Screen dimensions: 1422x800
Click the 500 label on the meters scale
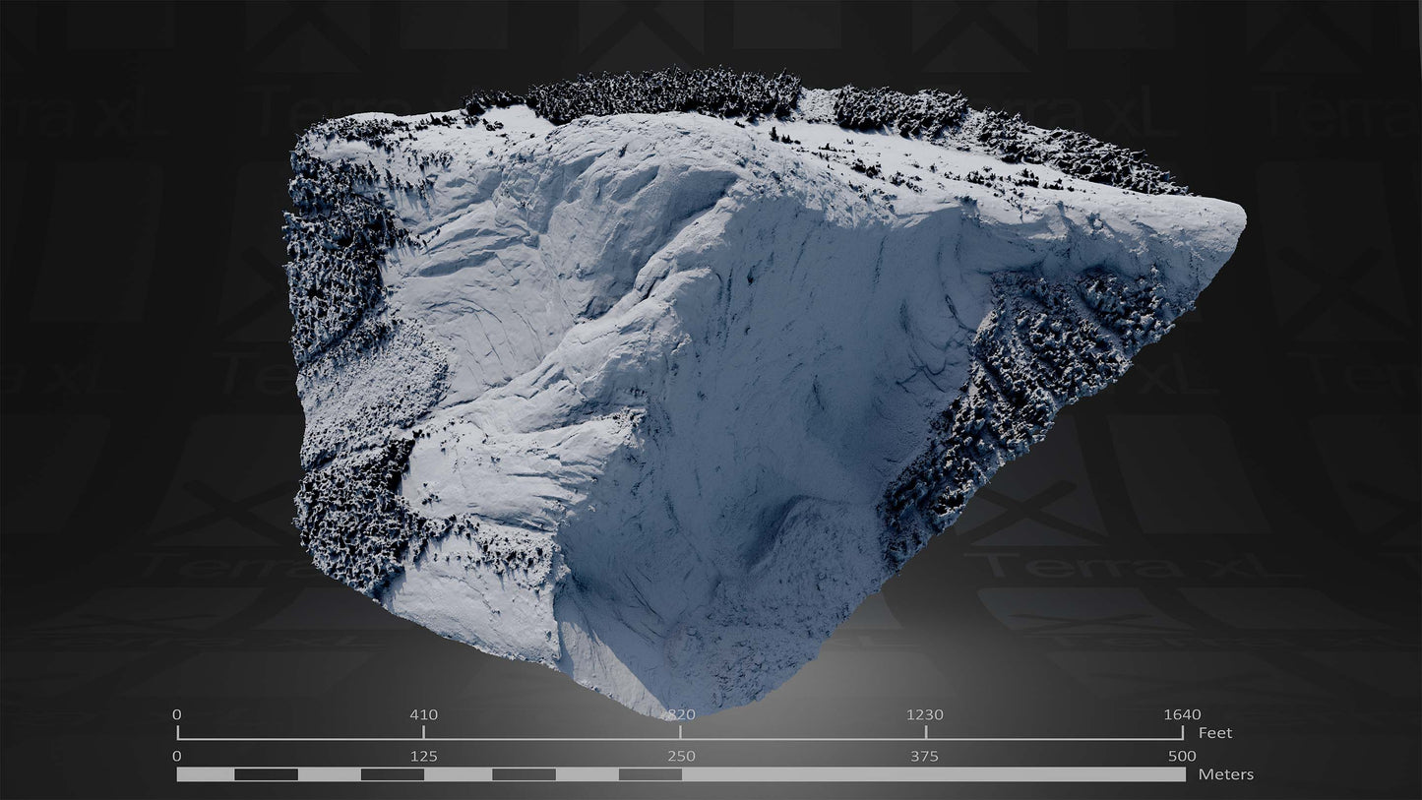[1182, 757]
